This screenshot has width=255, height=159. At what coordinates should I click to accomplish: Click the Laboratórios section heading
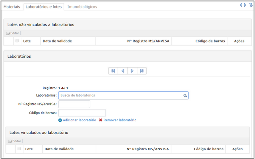(x=19, y=56)
